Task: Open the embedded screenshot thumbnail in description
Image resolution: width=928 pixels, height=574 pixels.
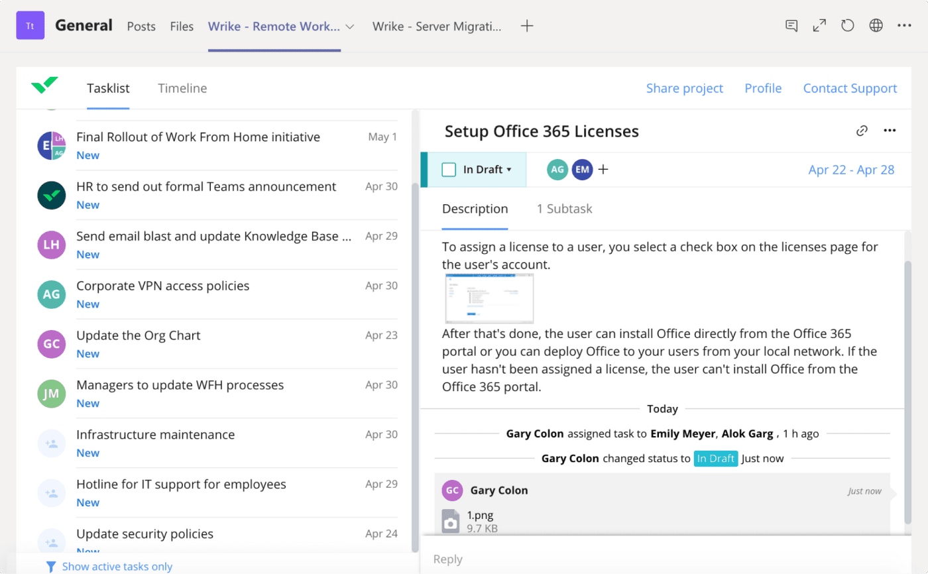Action: click(488, 298)
